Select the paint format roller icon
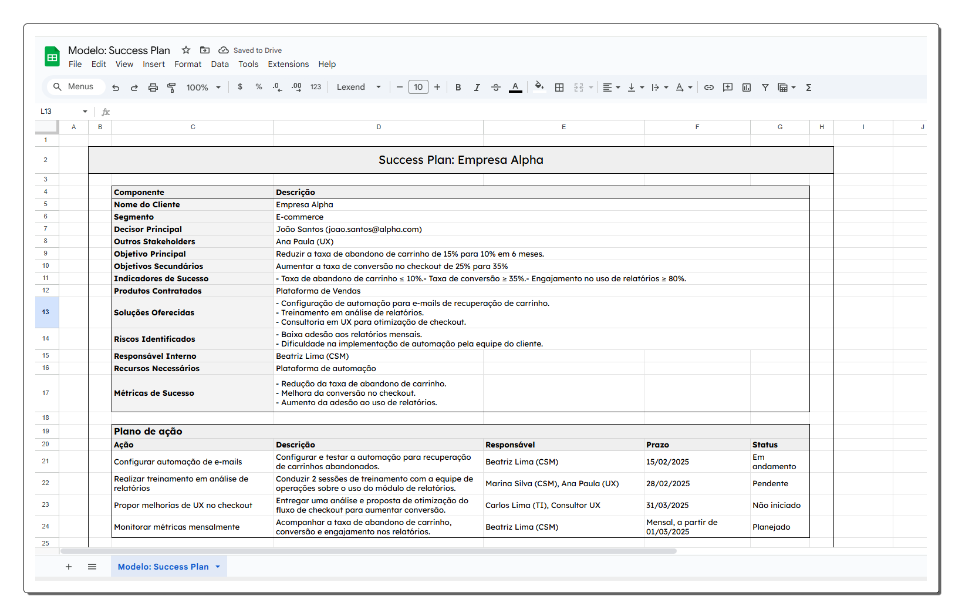 click(171, 87)
